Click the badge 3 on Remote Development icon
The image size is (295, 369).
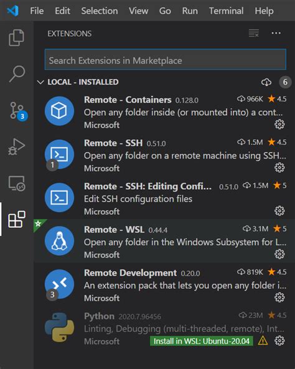(52, 294)
